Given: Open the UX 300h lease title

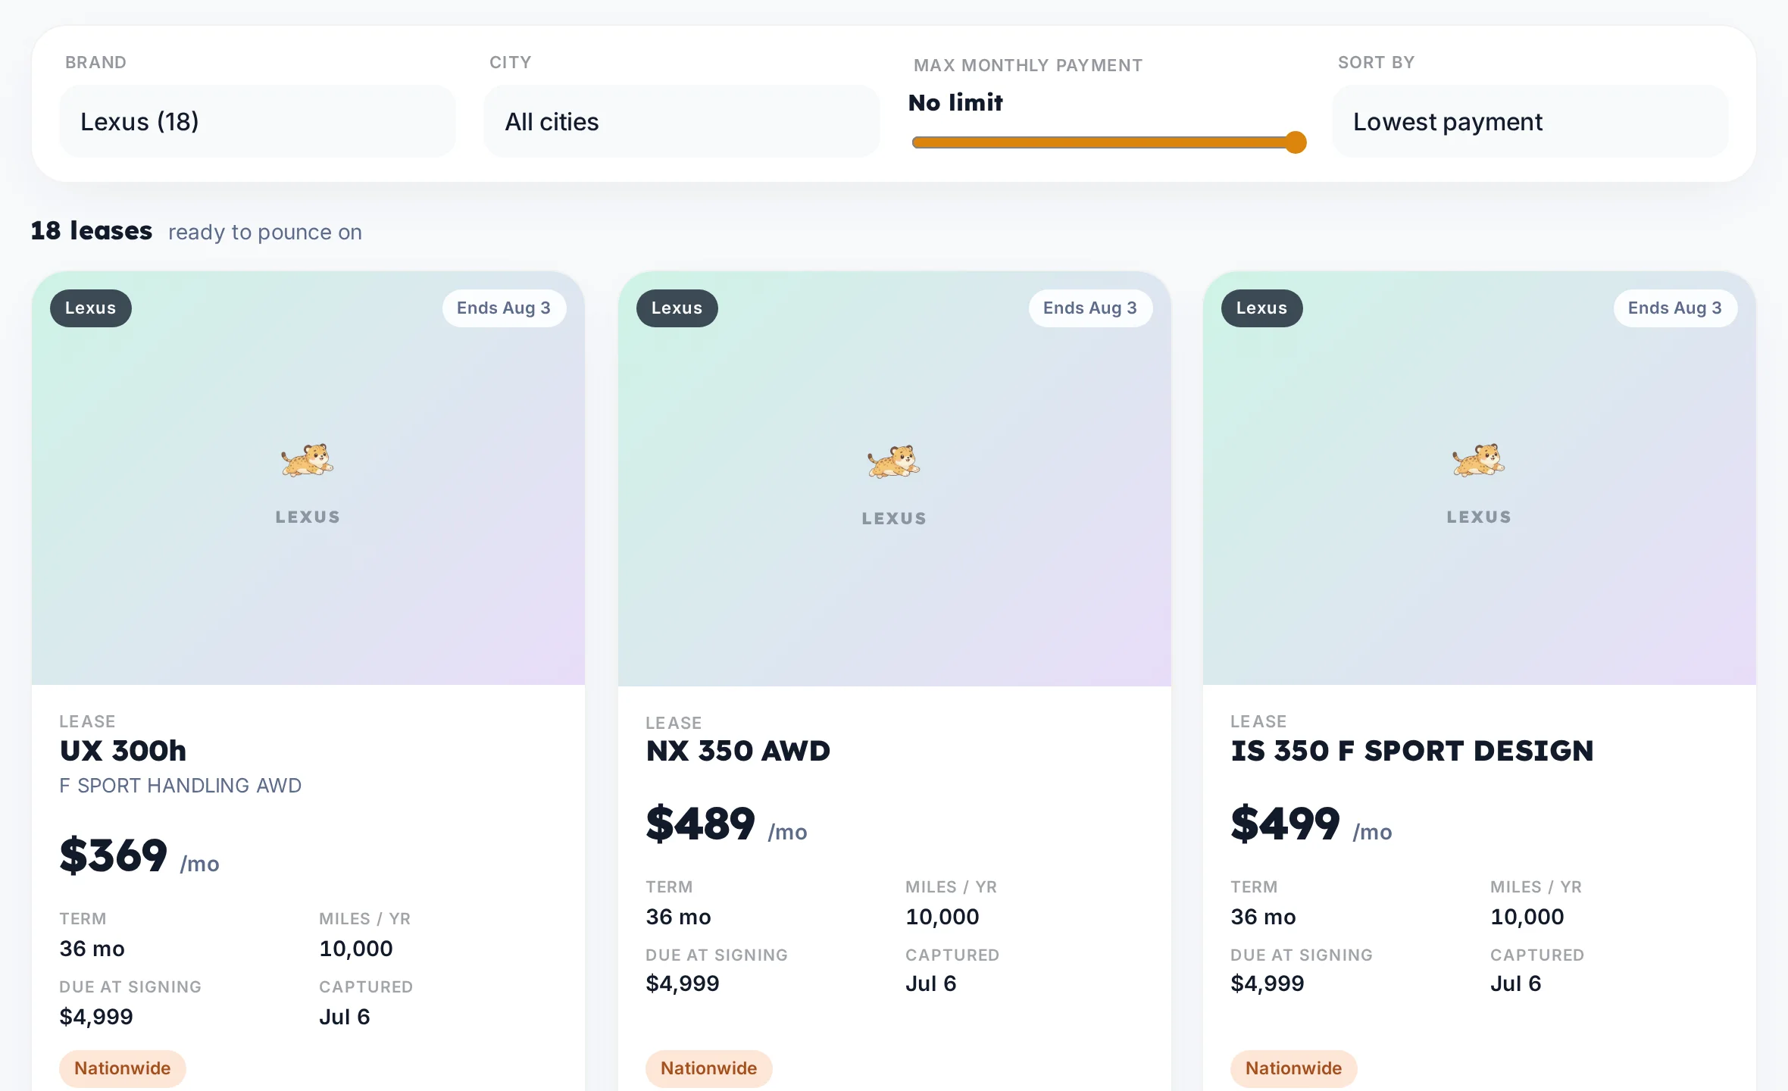Looking at the screenshot, I should [x=123, y=751].
